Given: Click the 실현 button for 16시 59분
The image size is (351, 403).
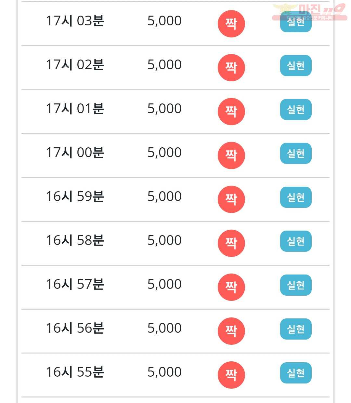Looking at the screenshot, I should (x=296, y=197).
